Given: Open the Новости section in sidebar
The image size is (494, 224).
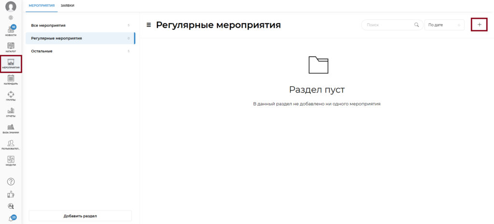Looking at the screenshot, I should (x=11, y=30).
